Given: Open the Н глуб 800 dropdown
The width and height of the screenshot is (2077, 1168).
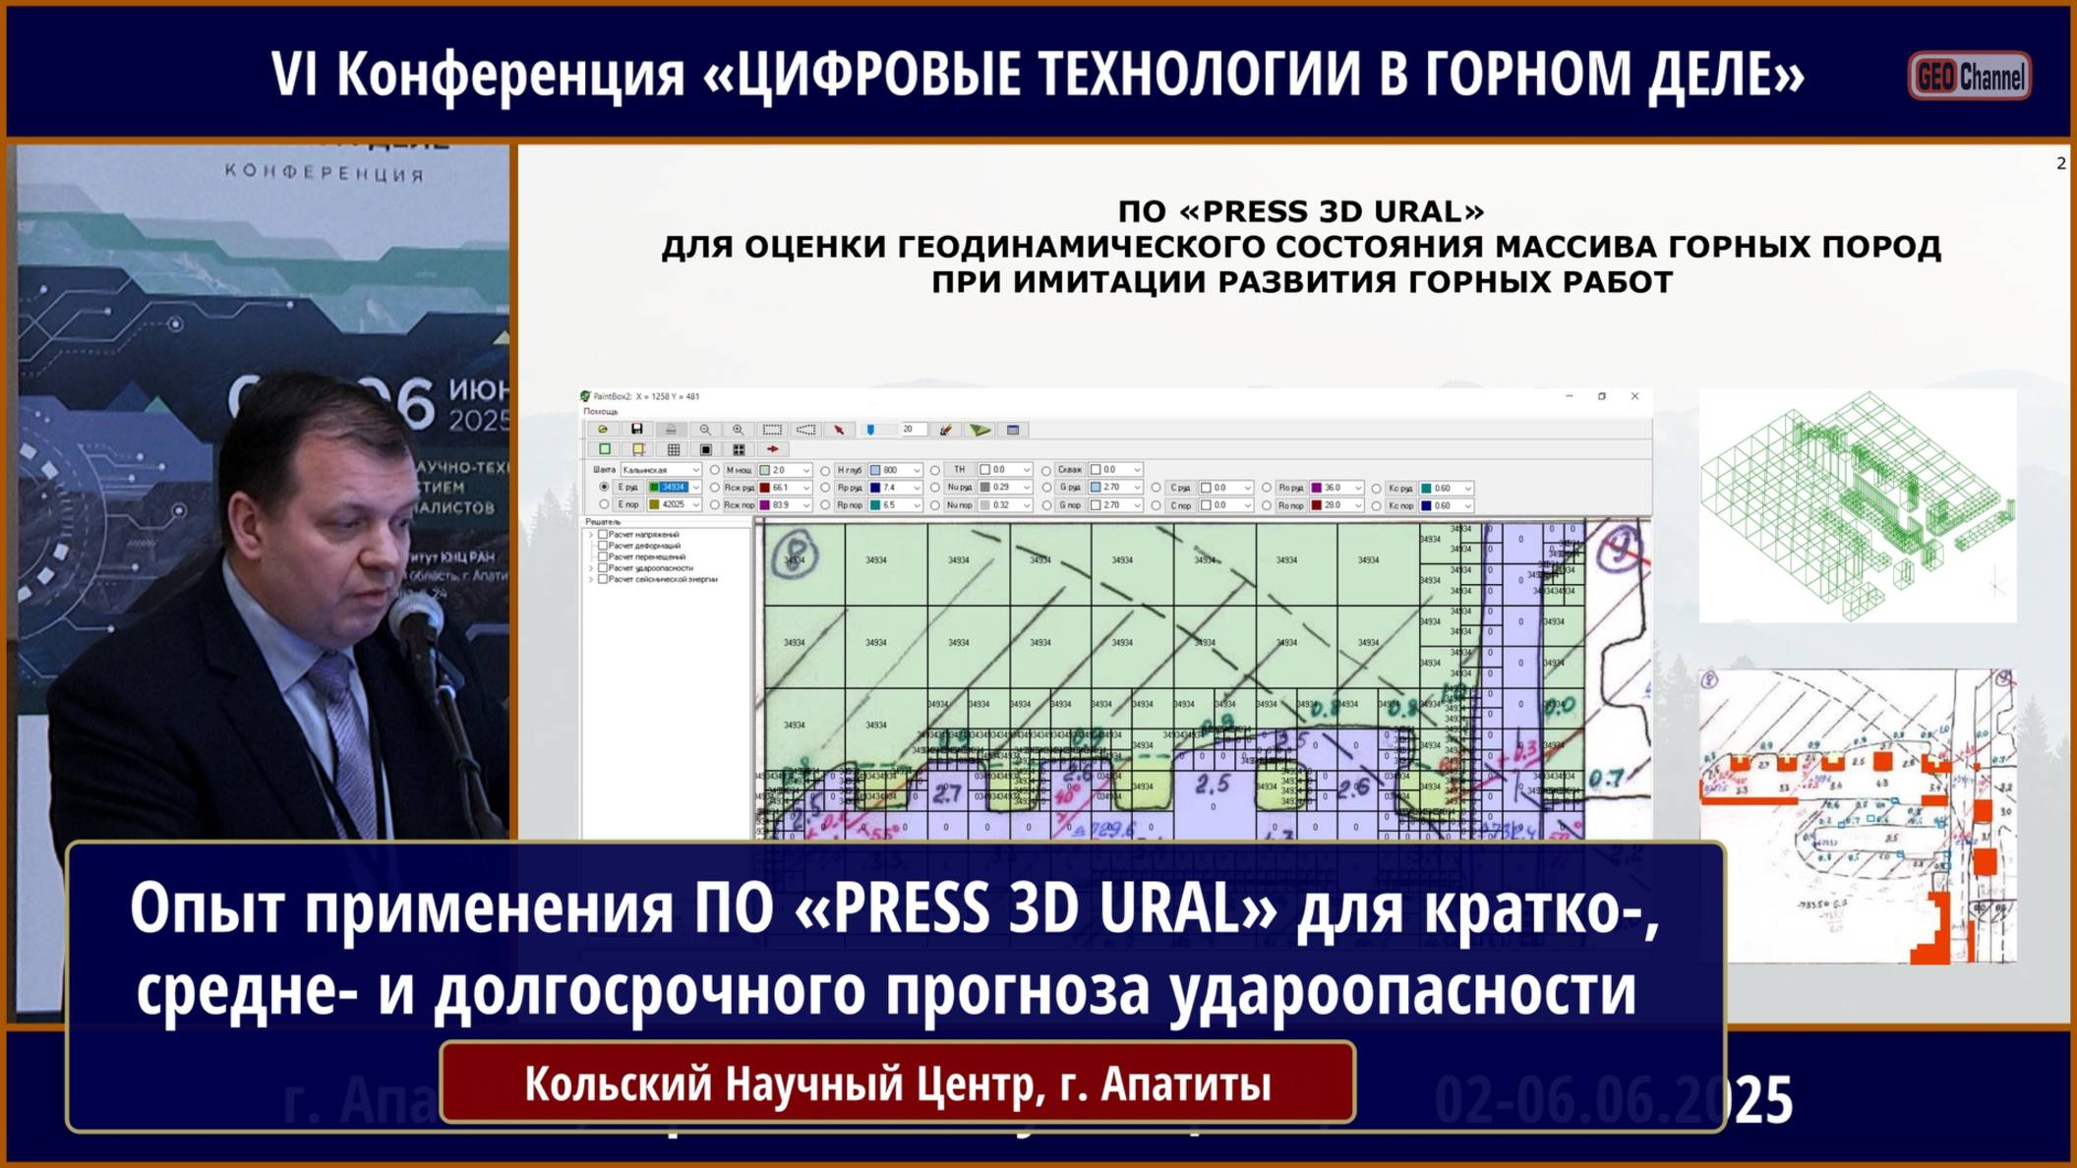Looking at the screenshot, I should pos(917,470).
